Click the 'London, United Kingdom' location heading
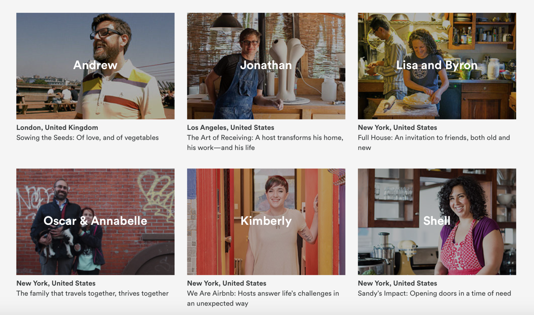The width and height of the screenshot is (534, 315). pos(57,128)
